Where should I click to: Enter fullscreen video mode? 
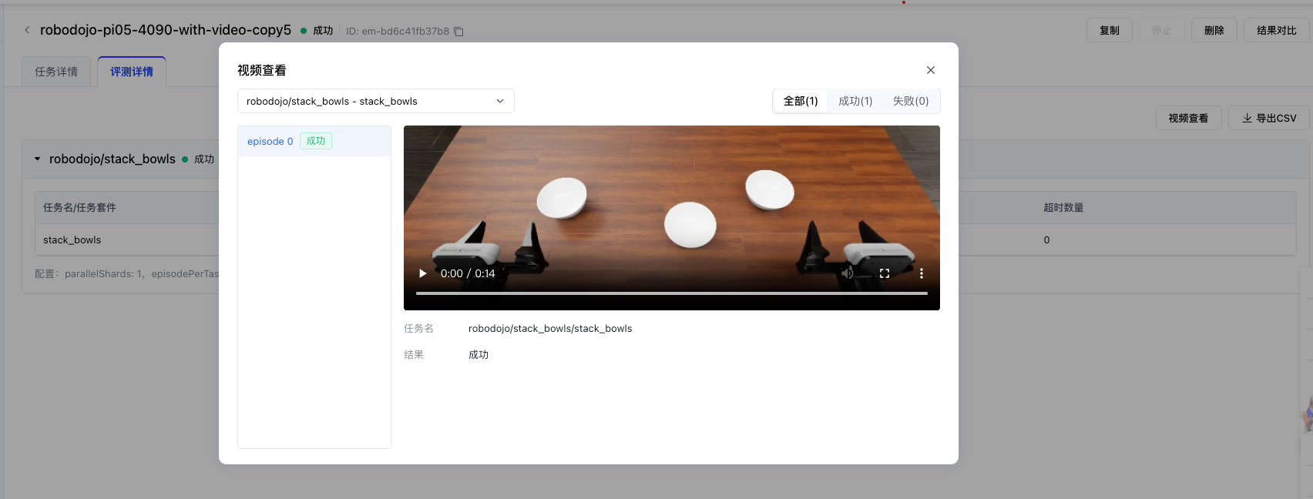pos(885,273)
